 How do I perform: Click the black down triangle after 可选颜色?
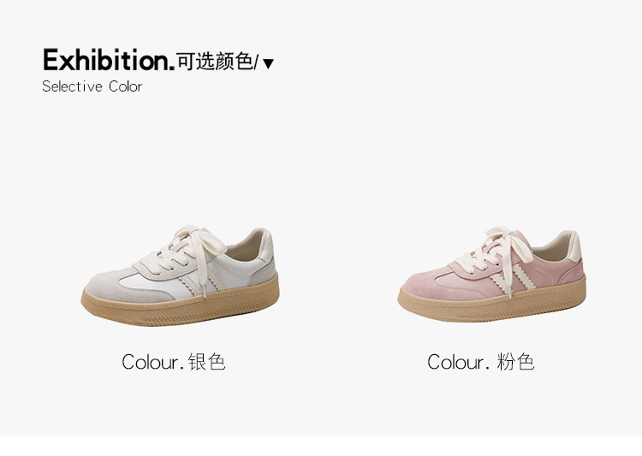268,64
